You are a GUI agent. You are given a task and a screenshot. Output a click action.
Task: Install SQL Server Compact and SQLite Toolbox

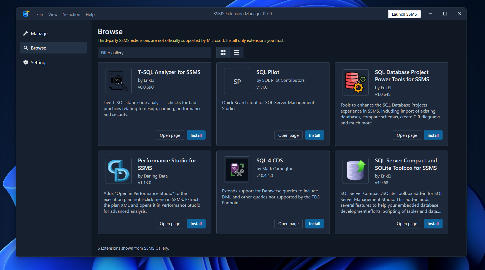tap(433, 223)
